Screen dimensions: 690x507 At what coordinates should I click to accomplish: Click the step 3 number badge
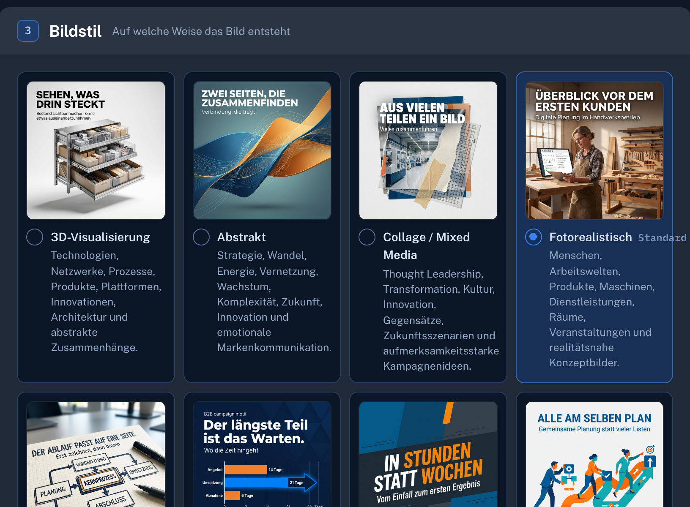point(28,31)
